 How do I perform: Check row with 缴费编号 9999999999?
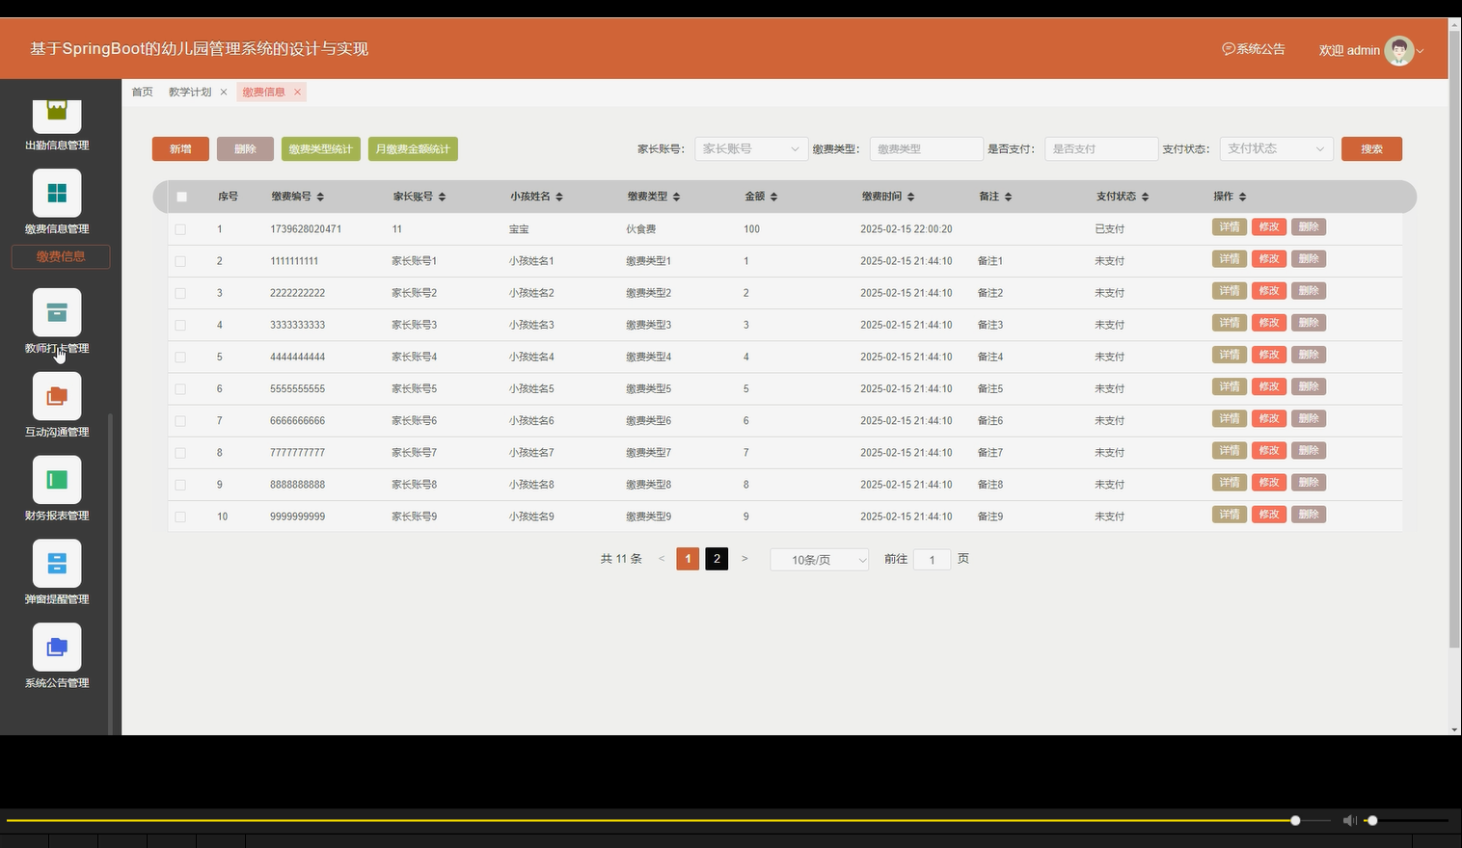pos(180,517)
